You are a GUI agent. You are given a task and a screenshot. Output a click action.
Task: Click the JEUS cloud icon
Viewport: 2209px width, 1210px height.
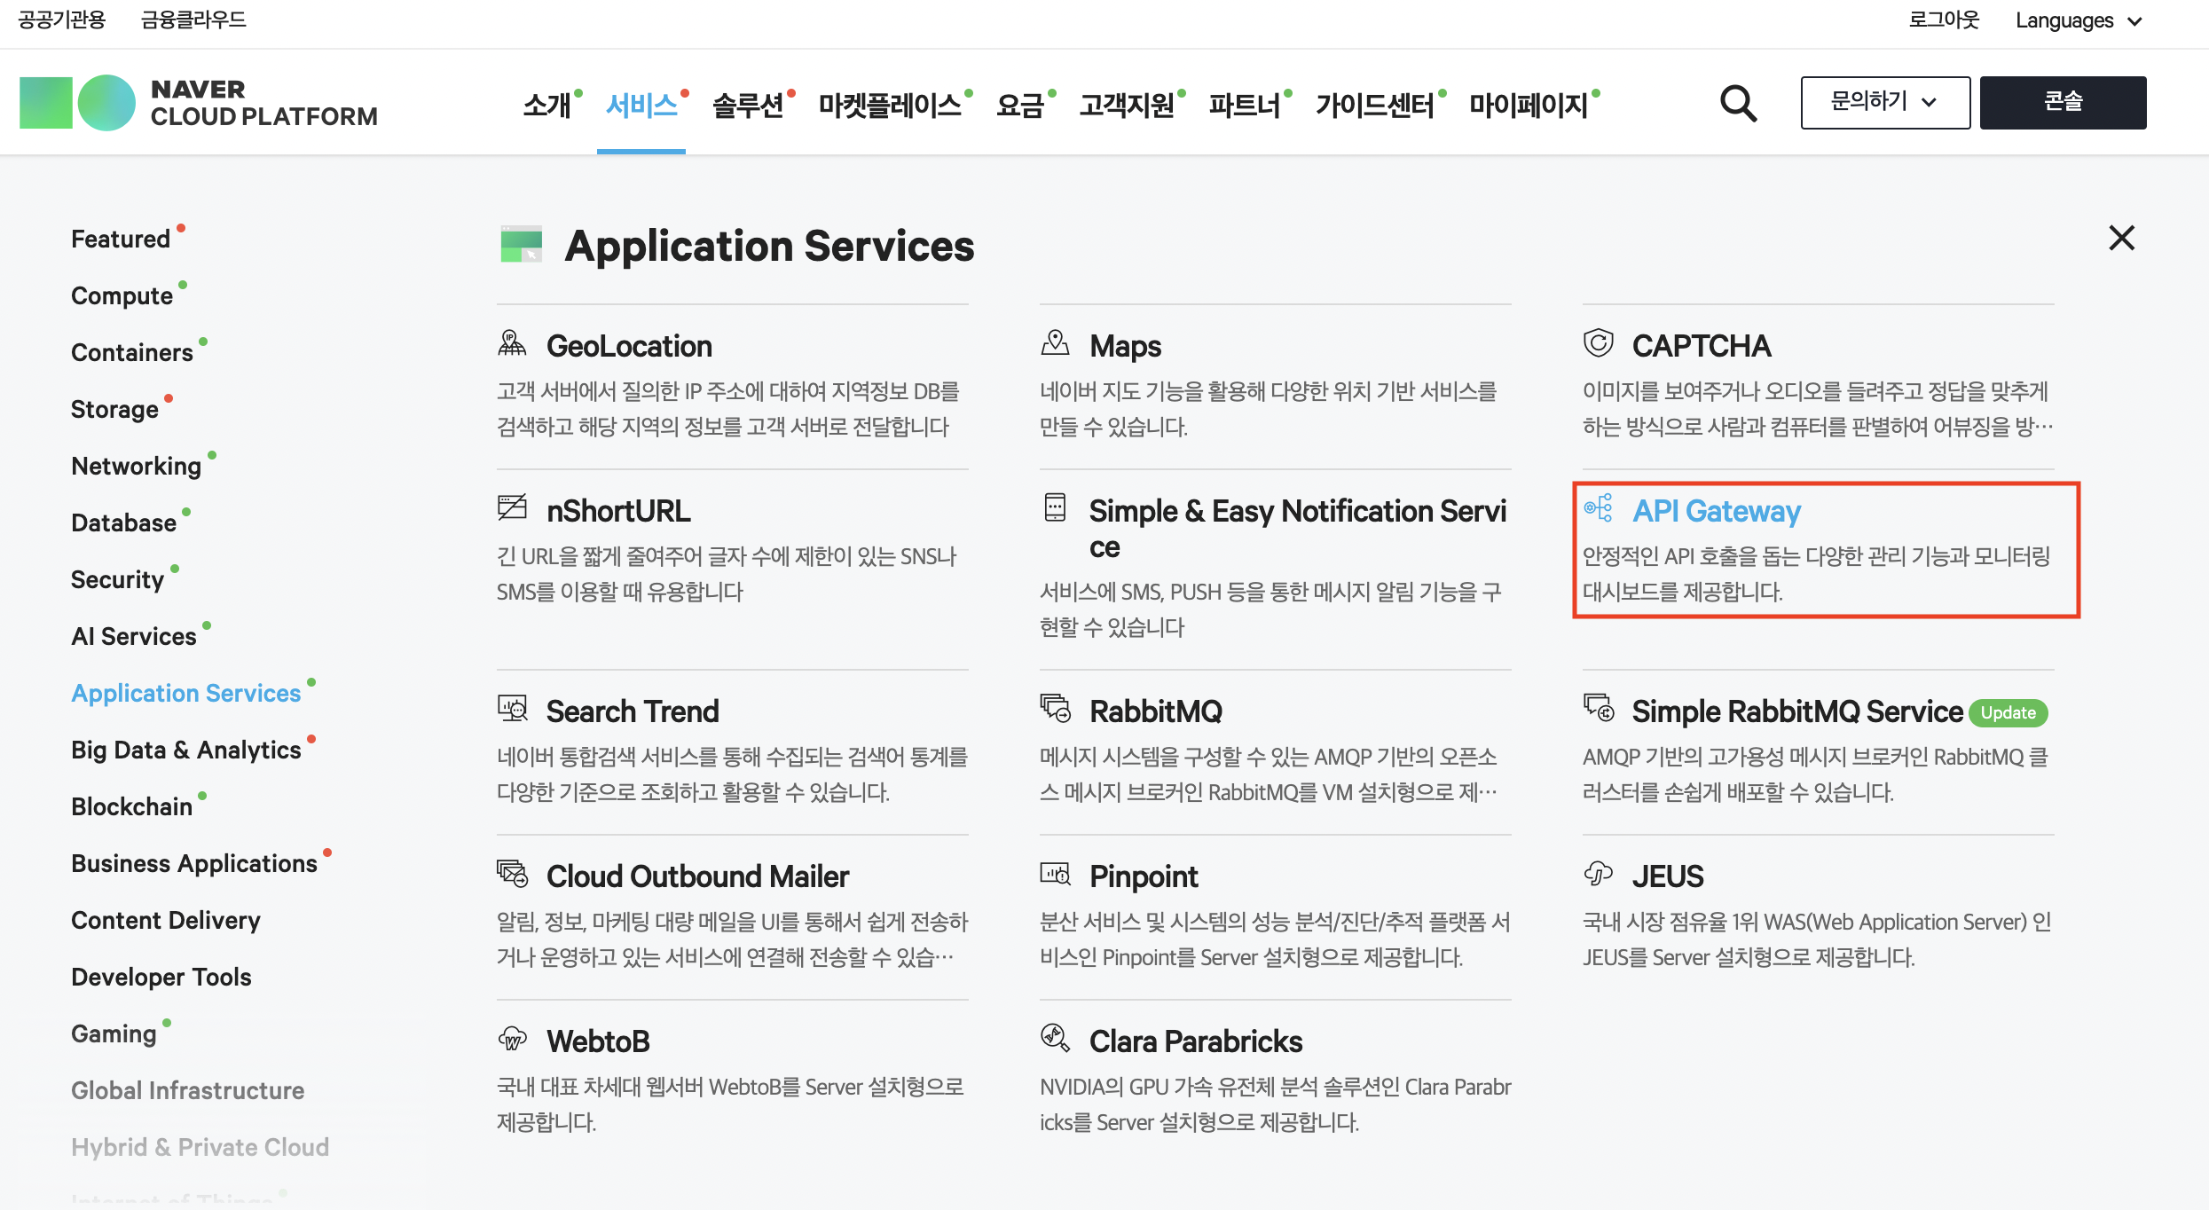[1598, 875]
